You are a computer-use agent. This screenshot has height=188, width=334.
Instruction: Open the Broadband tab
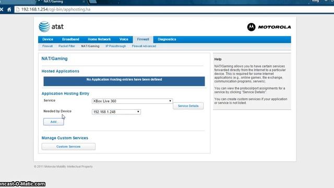(70, 39)
